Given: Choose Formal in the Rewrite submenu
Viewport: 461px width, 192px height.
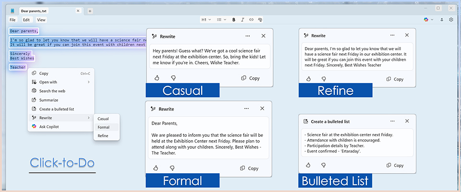Looking at the screenshot, I should click(103, 127).
